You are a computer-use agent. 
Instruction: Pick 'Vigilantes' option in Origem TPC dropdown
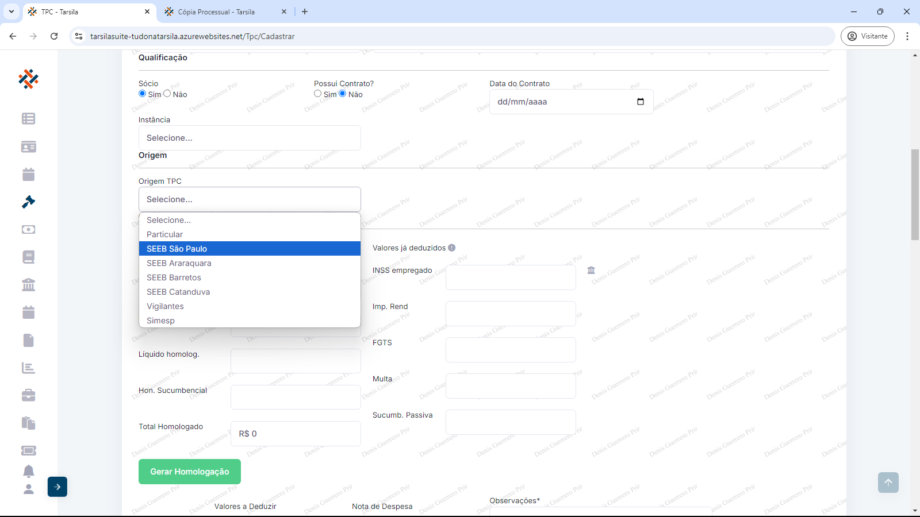click(165, 306)
